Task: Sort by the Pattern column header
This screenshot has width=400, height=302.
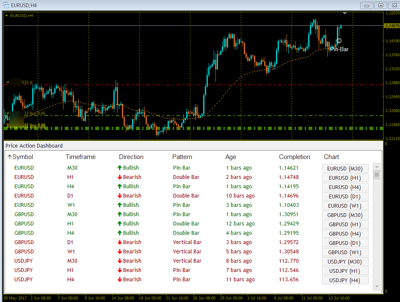Action: pos(182,157)
